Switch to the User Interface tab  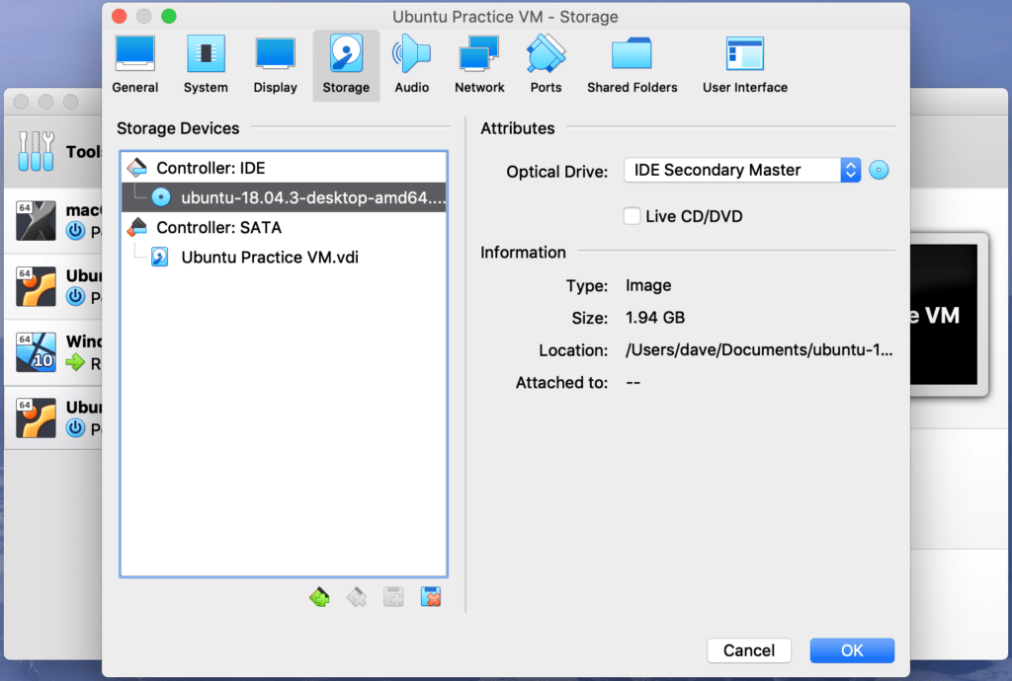(745, 65)
